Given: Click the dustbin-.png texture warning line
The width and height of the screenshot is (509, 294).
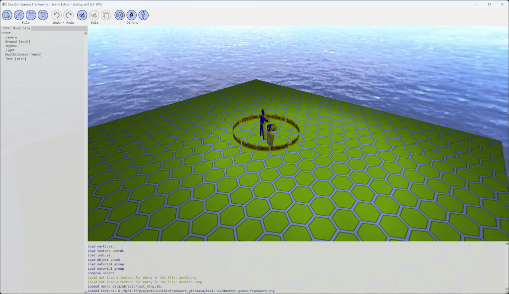Looking at the screenshot, I should [145, 282].
